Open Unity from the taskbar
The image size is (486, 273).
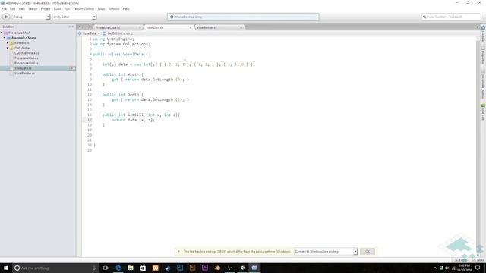(x=242, y=268)
